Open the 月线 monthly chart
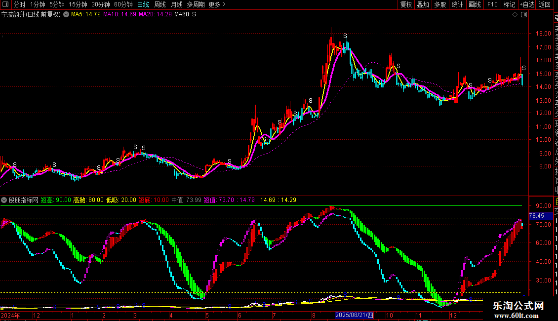Viewport: 558px width, 321px height. tap(177, 4)
